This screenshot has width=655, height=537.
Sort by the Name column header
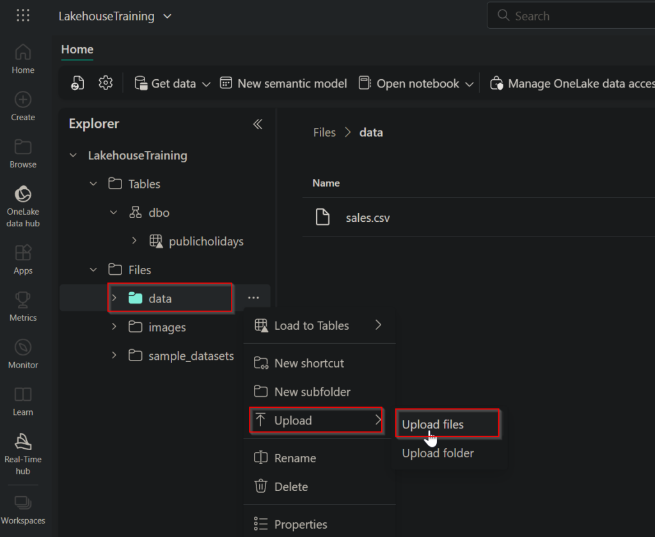click(326, 183)
